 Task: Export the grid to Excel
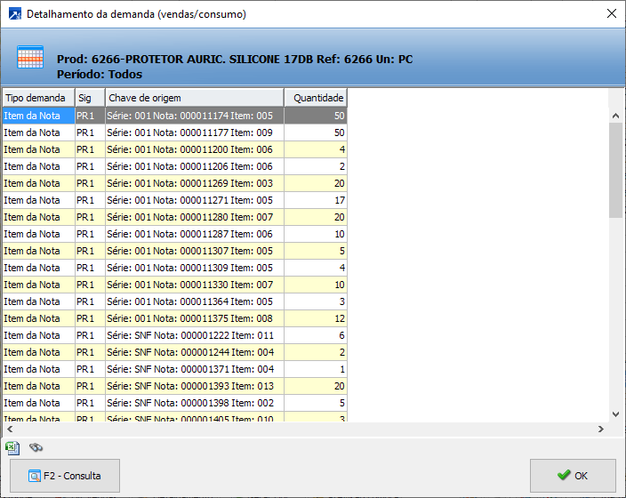pos(12,447)
